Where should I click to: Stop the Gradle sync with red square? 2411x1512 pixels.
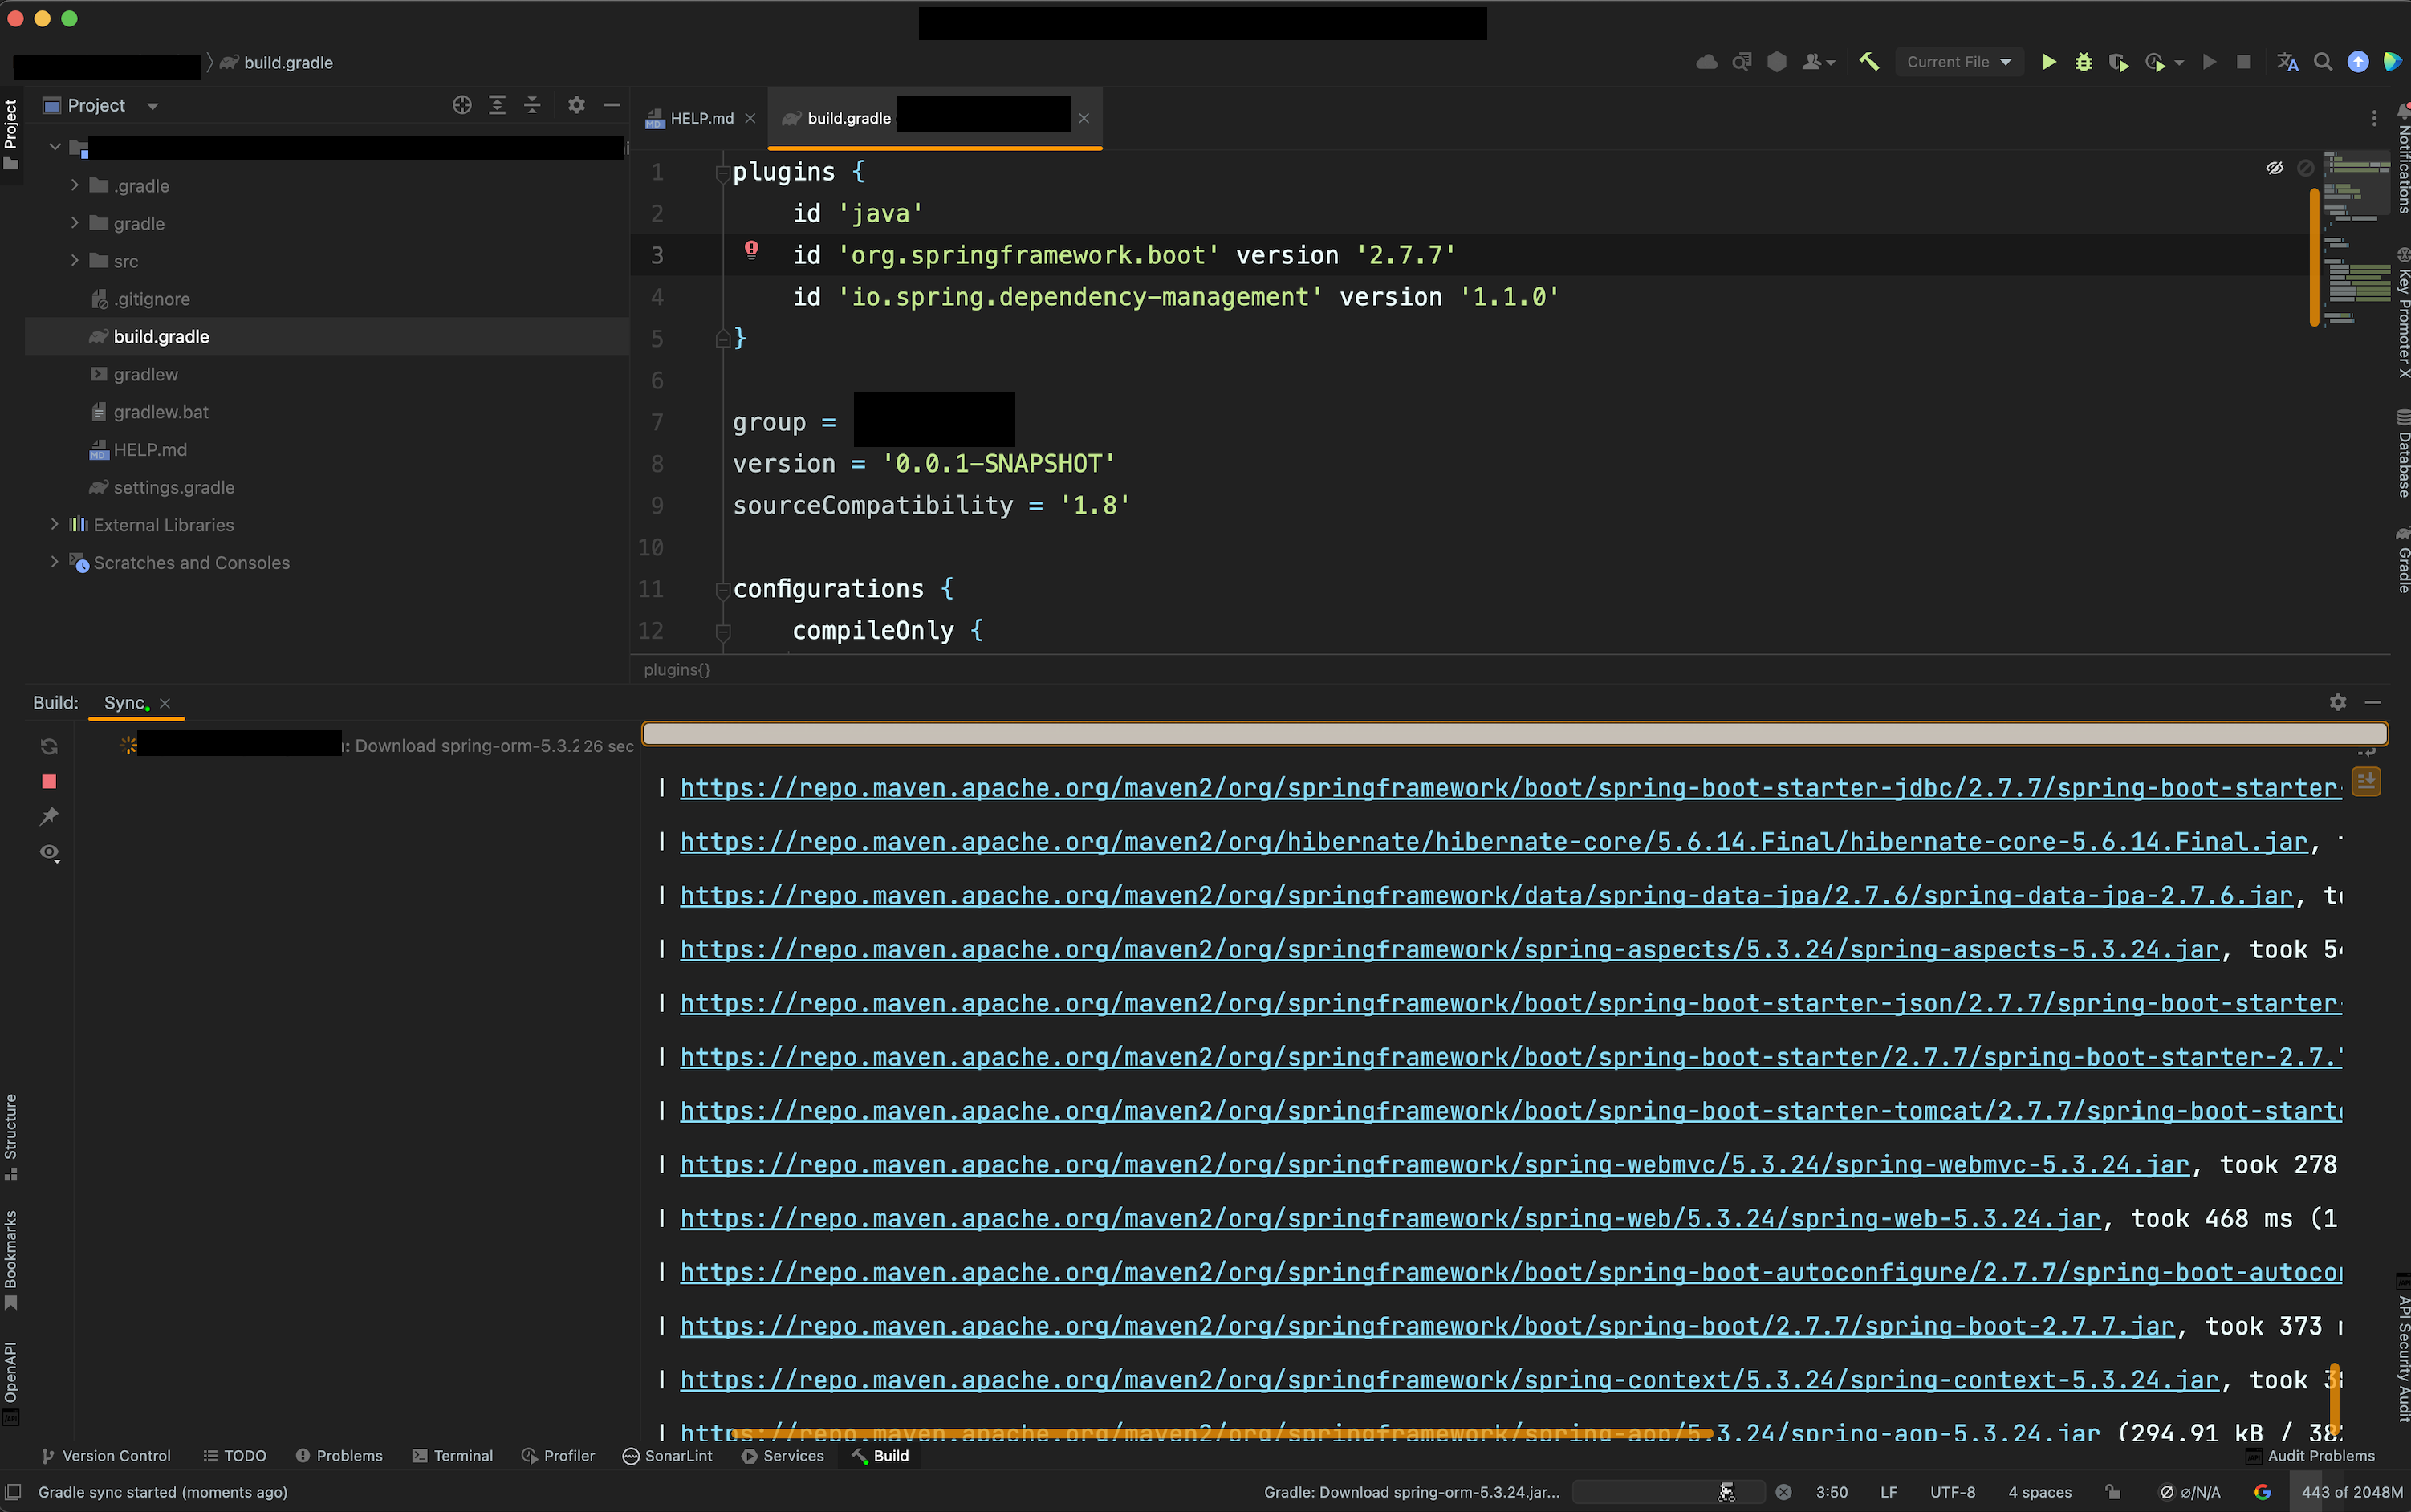49,782
